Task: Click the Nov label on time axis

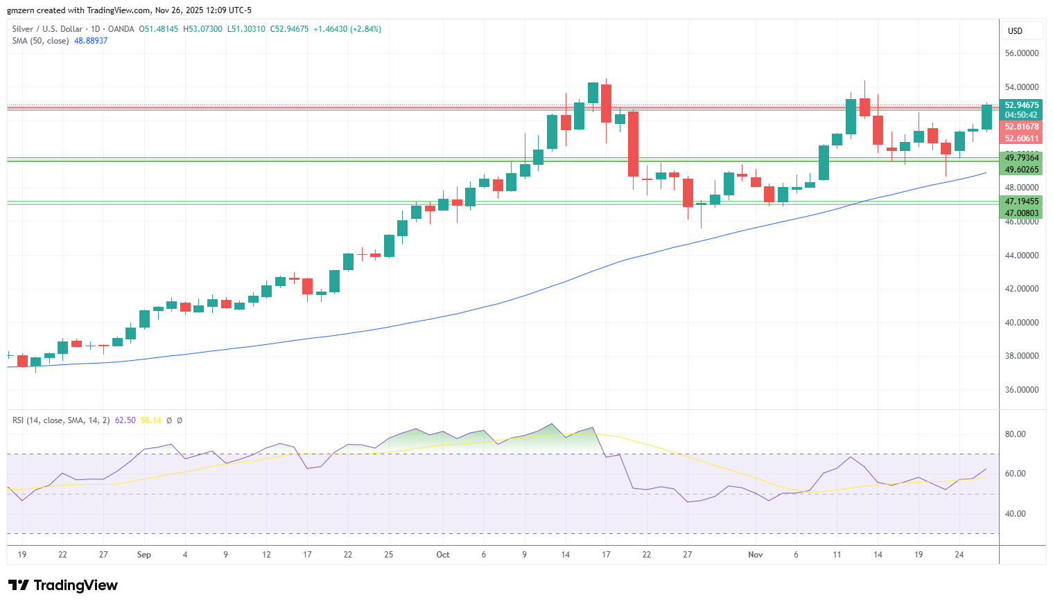Action: pyautogui.click(x=756, y=555)
